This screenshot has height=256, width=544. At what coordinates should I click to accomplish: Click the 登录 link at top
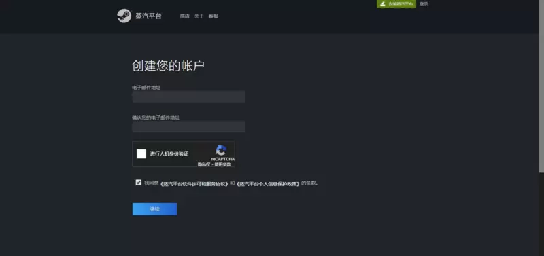coord(424,4)
